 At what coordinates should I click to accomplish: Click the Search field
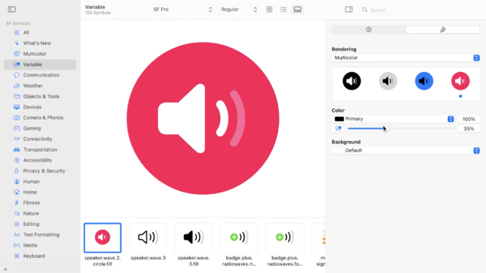pyautogui.click(x=420, y=10)
